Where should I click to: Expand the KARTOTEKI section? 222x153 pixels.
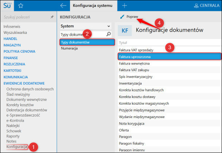(x=12, y=70)
